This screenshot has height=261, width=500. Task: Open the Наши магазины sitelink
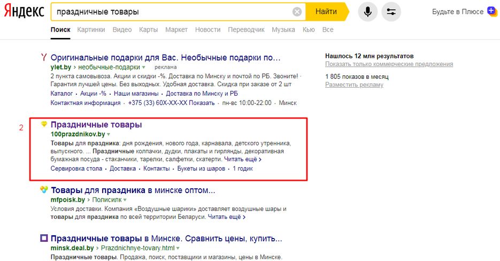tap(136, 94)
